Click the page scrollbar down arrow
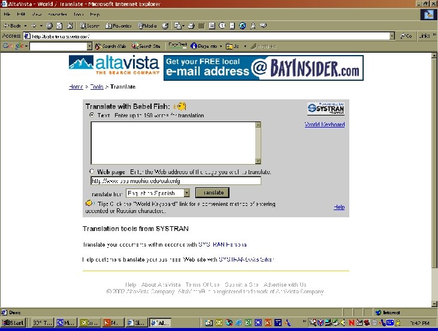 pos(434,303)
